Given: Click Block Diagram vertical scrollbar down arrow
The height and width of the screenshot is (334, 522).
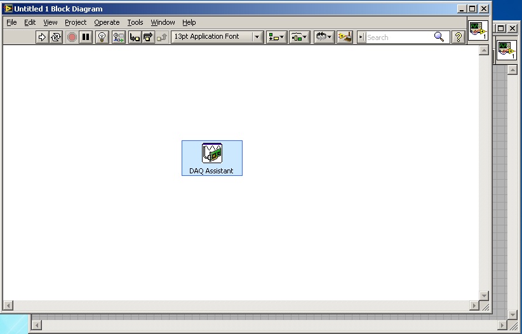Looking at the screenshot, I should point(484,295).
